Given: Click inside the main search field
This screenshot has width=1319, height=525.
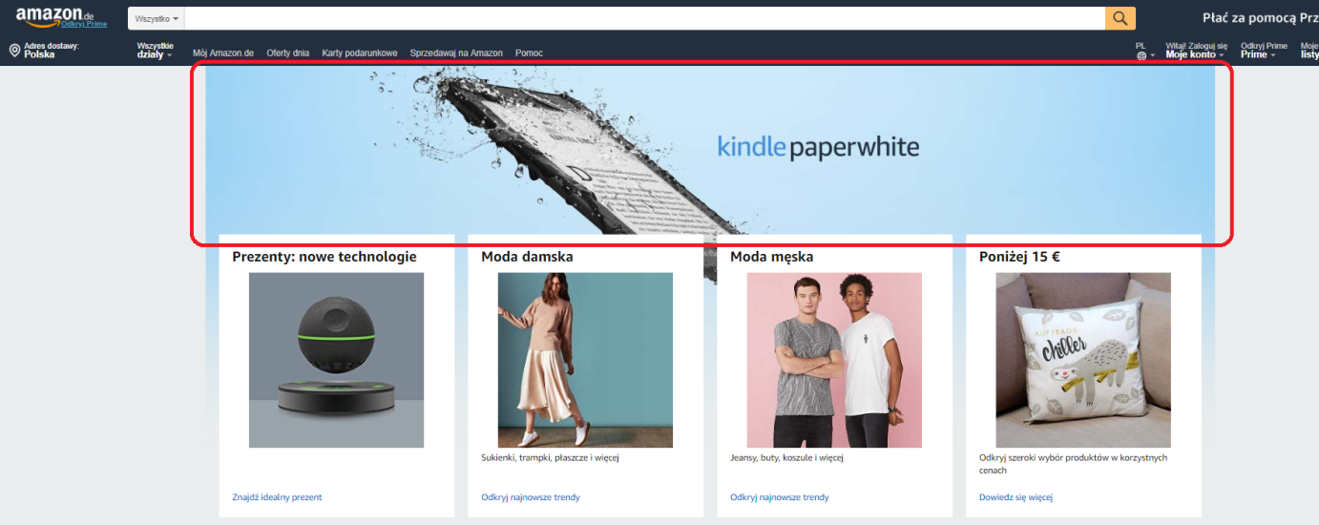Looking at the screenshot, I should coord(644,18).
